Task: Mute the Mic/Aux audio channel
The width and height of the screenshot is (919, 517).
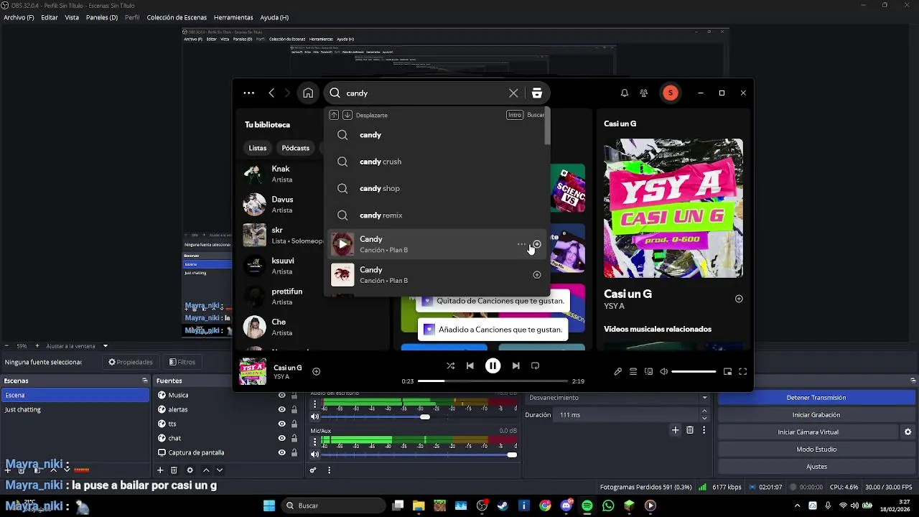Action: [314, 454]
